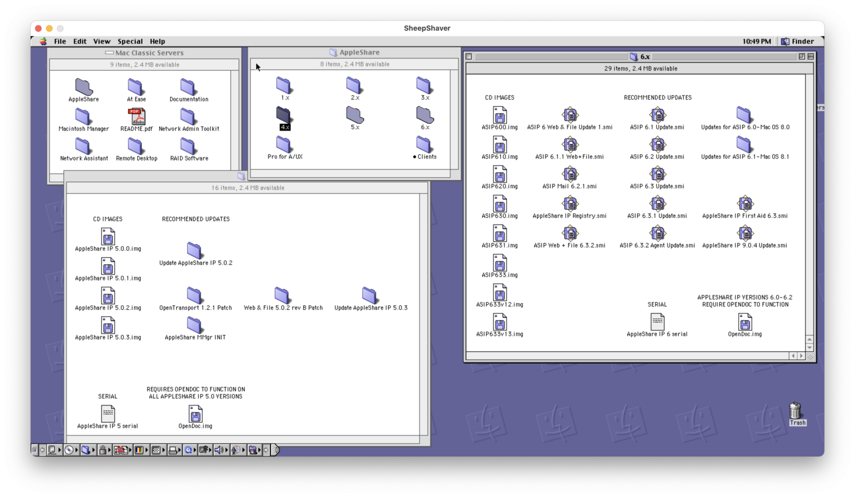The image size is (855, 497).
Task: Click down scroll arrow in 6.x window
Action: pyautogui.click(x=810, y=348)
